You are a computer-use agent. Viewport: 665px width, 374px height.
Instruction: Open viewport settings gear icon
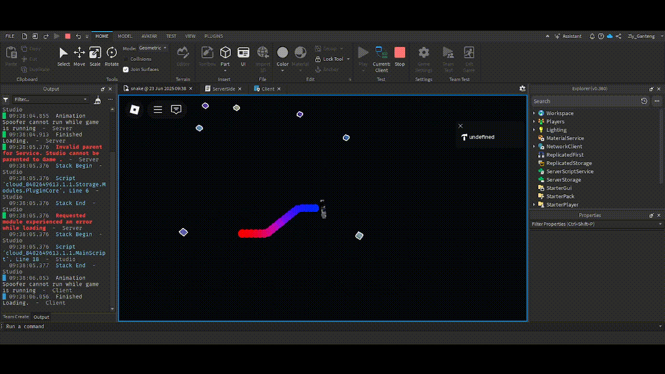522,89
